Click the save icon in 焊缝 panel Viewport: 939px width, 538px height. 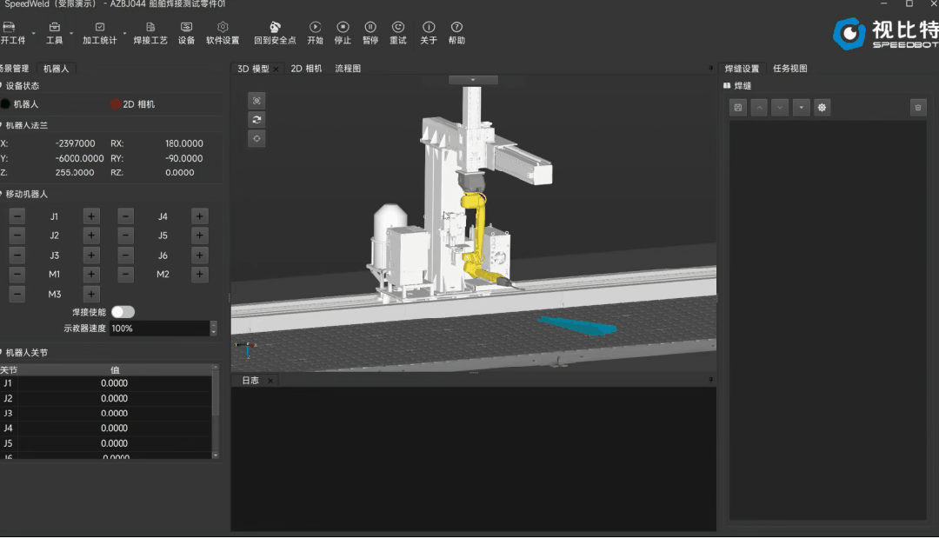[x=738, y=107]
